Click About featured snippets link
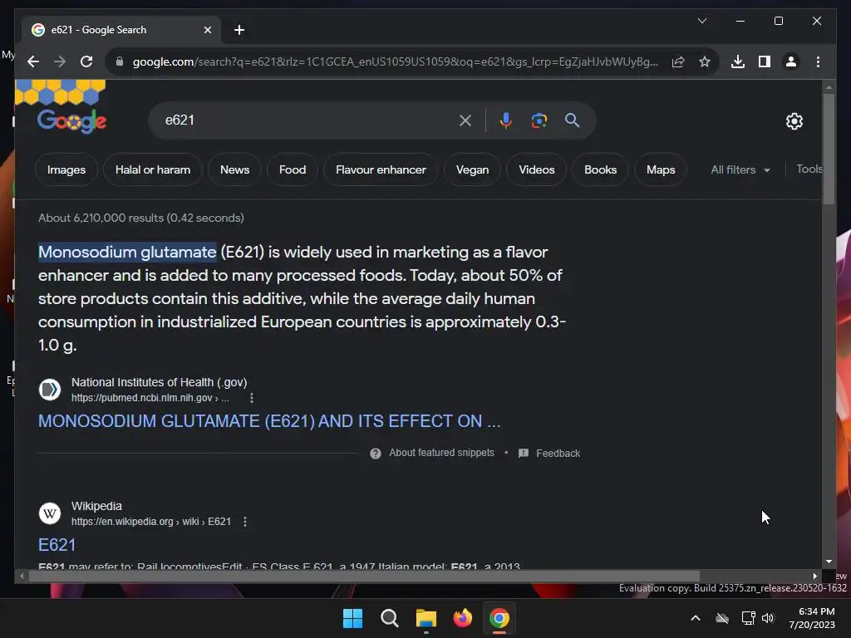The width and height of the screenshot is (851, 638). [x=441, y=453]
